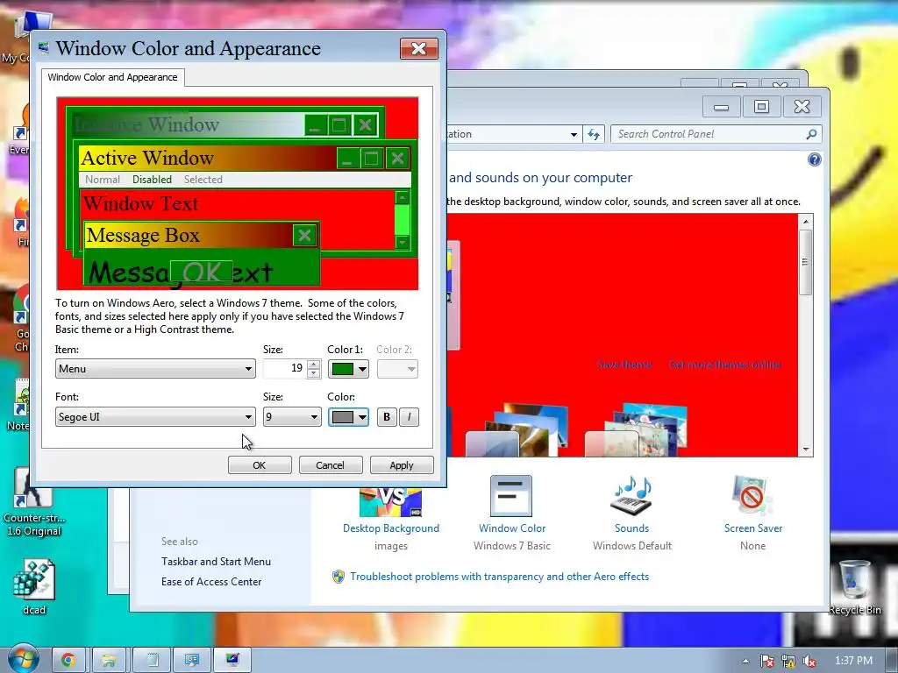Open File Explorer from the taskbar
The image size is (898, 673).
click(x=109, y=661)
